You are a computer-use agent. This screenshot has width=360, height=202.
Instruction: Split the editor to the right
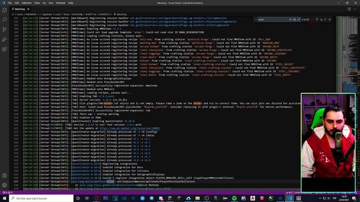349,9
